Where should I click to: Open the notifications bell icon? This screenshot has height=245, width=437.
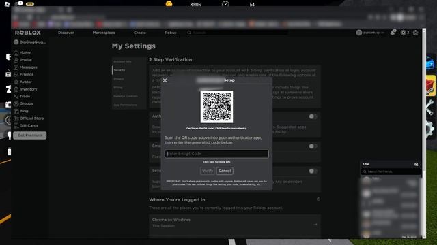pyautogui.click(x=393, y=33)
